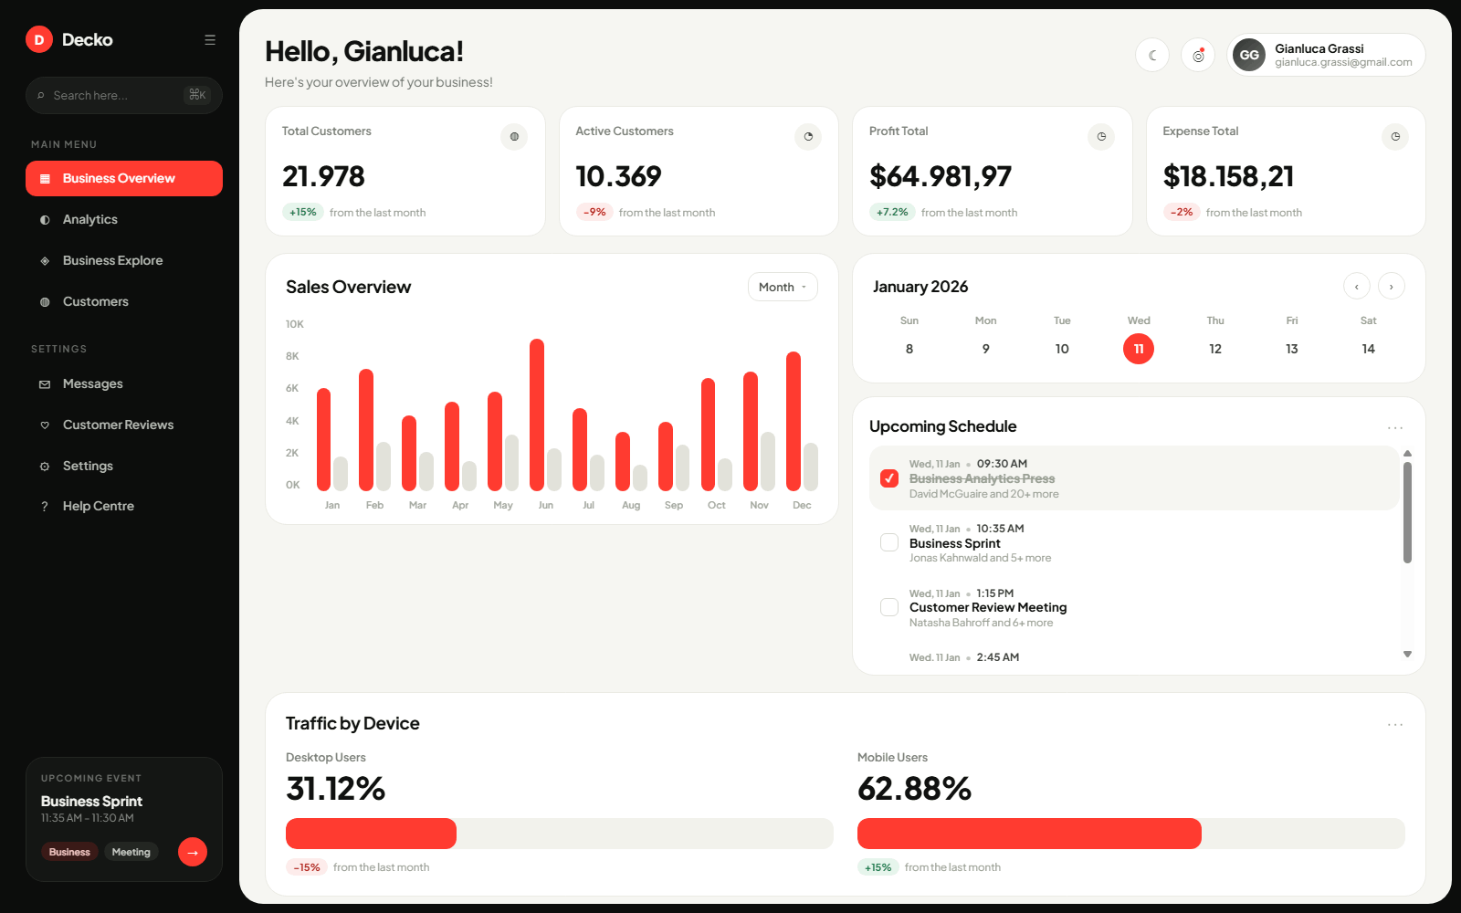Viewport: 1461px width, 913px height.
Task: Click the +7.2% Profit Total badge
Action: tap(892, 212)
